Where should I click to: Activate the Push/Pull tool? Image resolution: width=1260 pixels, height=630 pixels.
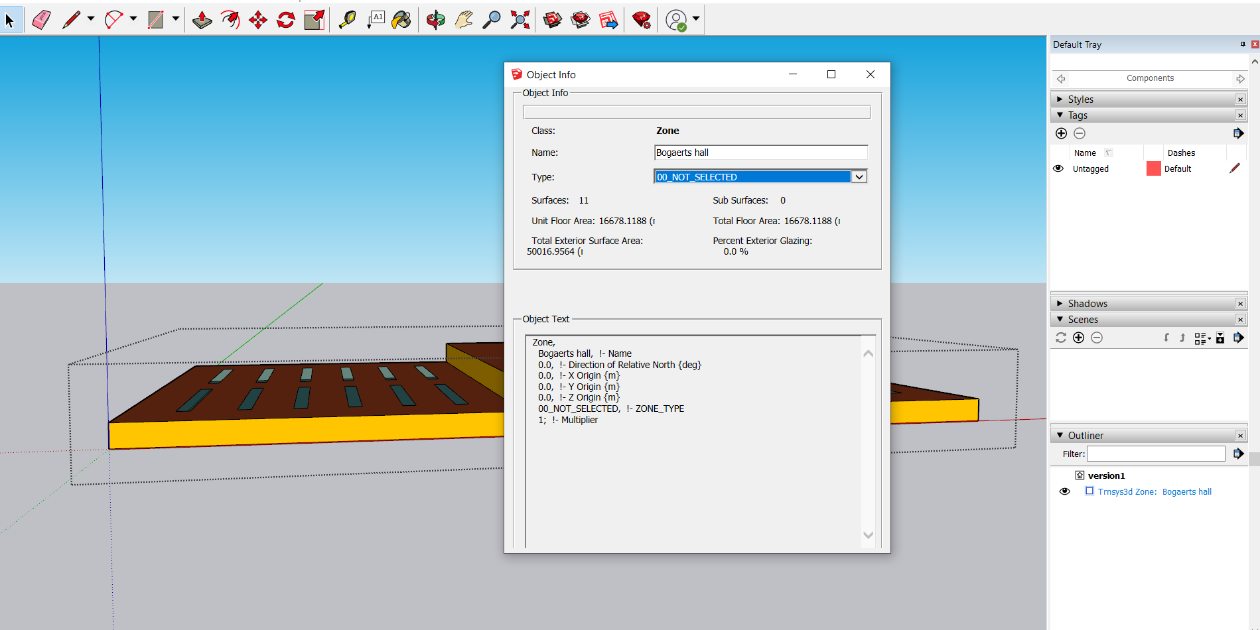click(202, 20)
